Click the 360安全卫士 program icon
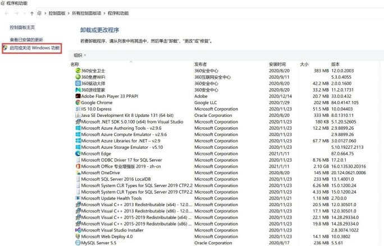 [x=78, y=71]
